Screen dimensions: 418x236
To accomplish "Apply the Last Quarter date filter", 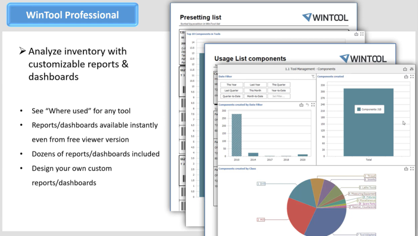I will click(x=231, y=91).
